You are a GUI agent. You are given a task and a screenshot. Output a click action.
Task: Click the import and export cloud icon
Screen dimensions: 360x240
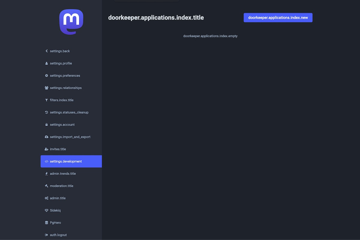[x=46, y=137]
